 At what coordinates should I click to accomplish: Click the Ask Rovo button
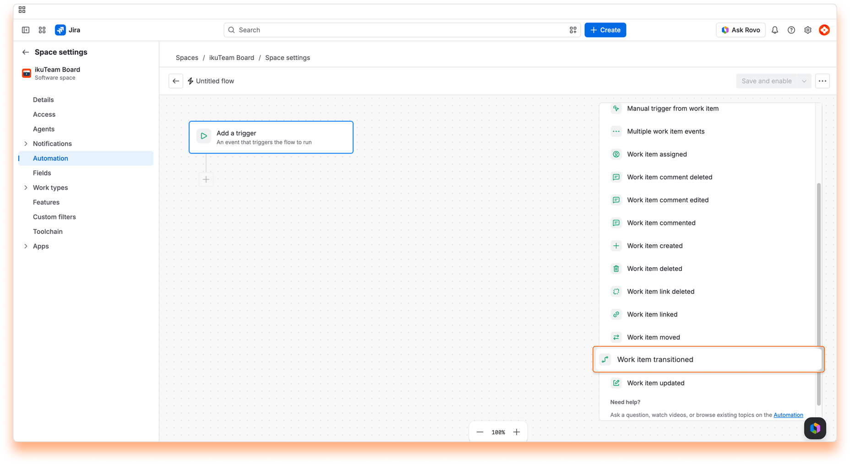coord(741,30)
